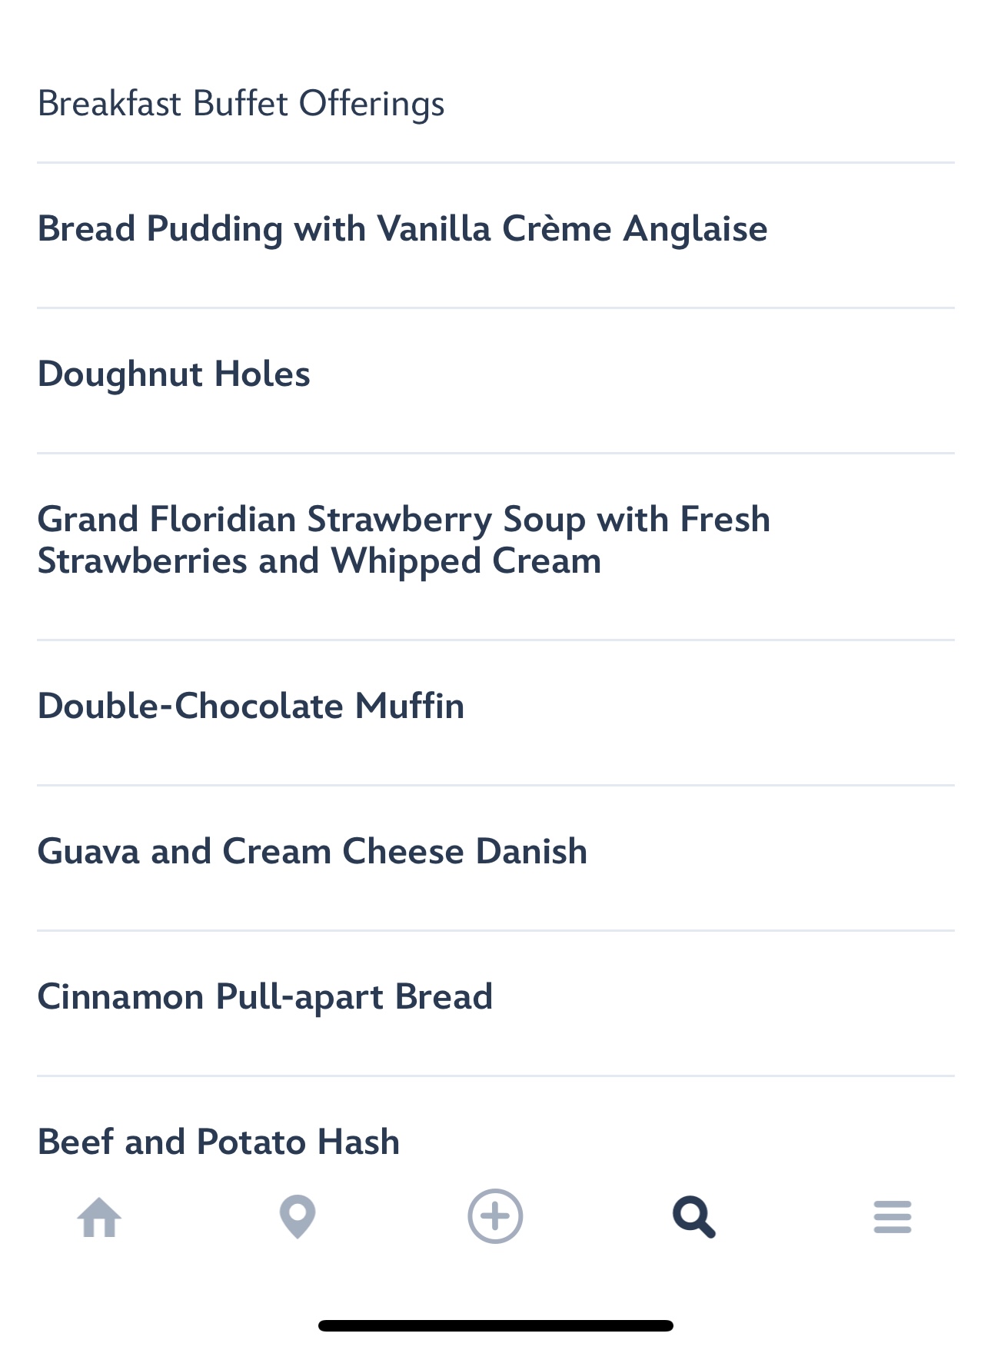Click the circled plus in bottom navigation
Image resolution: width=991 pixels, height=1350 pixels.
coord(495,1216)
